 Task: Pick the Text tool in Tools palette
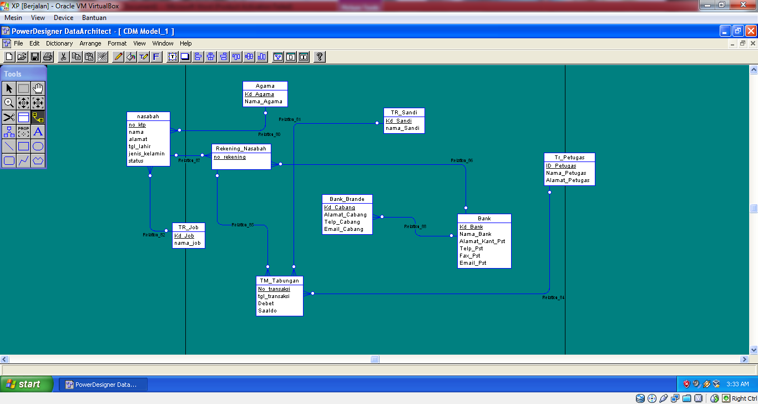[x=38, y=132]
